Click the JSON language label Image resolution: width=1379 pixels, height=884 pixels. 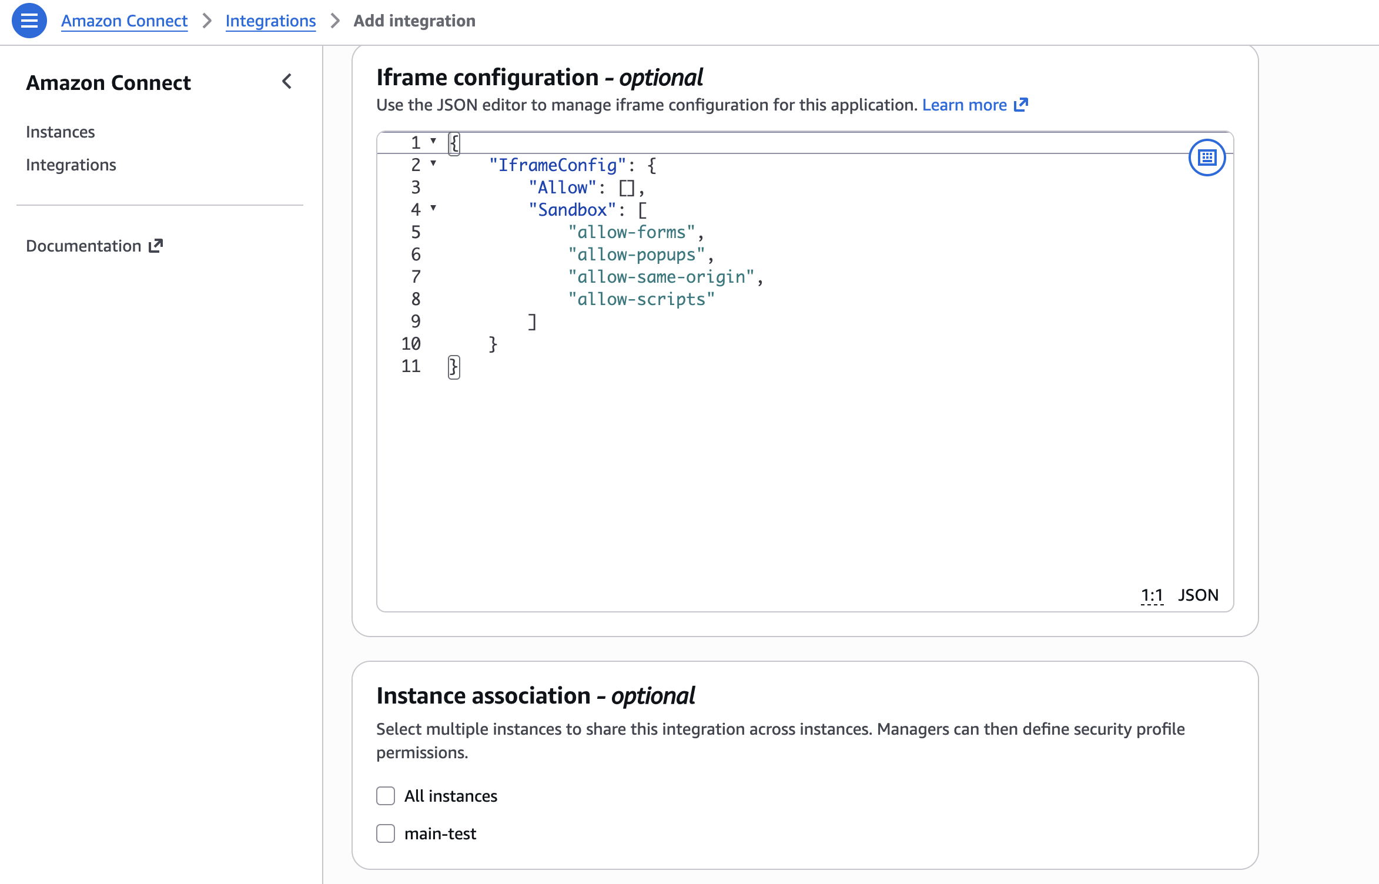(x=1198, y=595)
